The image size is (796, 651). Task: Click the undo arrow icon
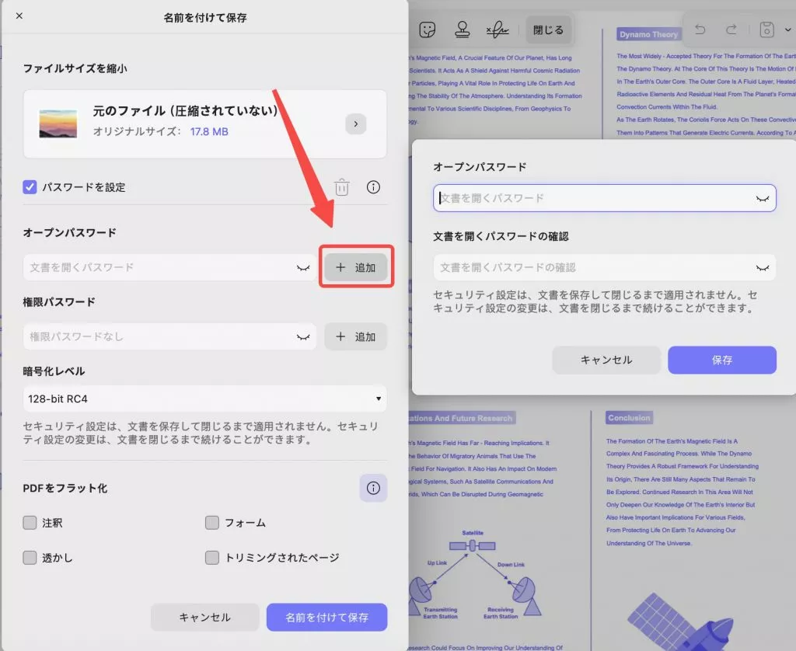tap(700, 30)
